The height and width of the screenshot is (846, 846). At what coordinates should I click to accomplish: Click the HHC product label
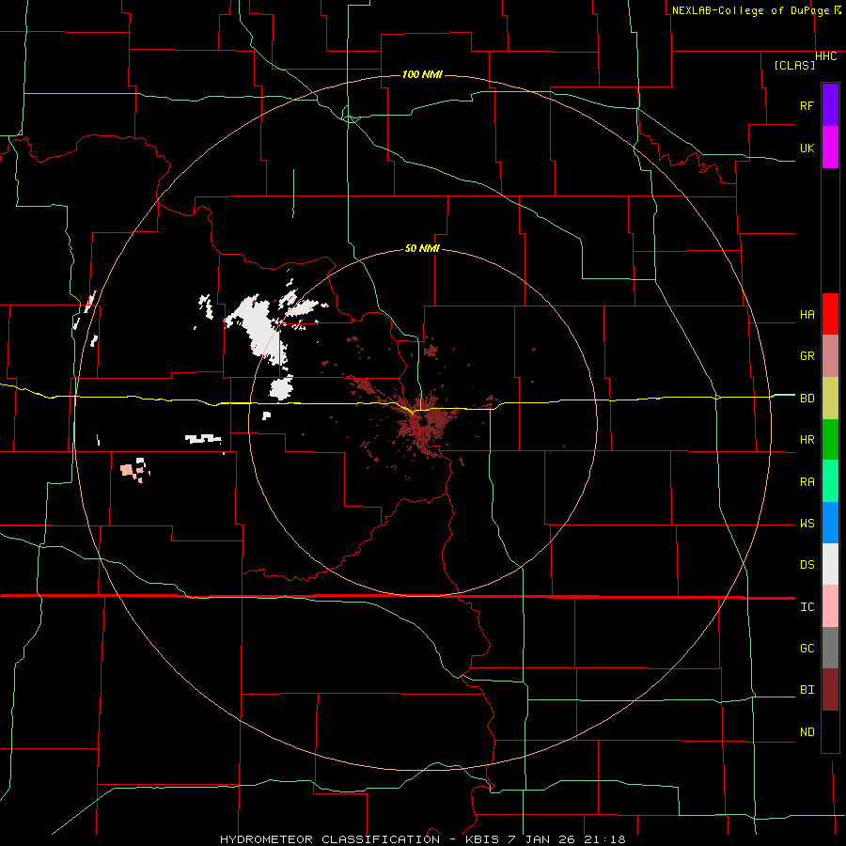click(825, 56)
